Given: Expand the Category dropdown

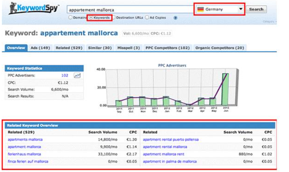Looking at the screenshot, I should 269,22.
